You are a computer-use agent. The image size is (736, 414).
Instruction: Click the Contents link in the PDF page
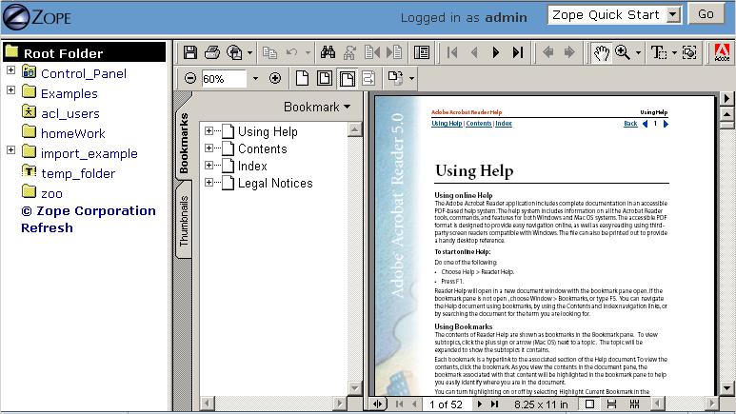pyautogui.click(x=479, y=124)
